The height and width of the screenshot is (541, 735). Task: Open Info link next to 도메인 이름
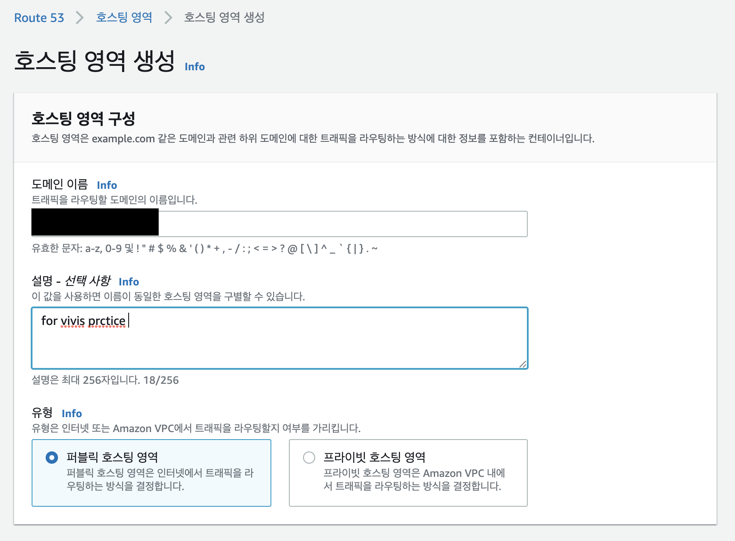click(107, 185)
